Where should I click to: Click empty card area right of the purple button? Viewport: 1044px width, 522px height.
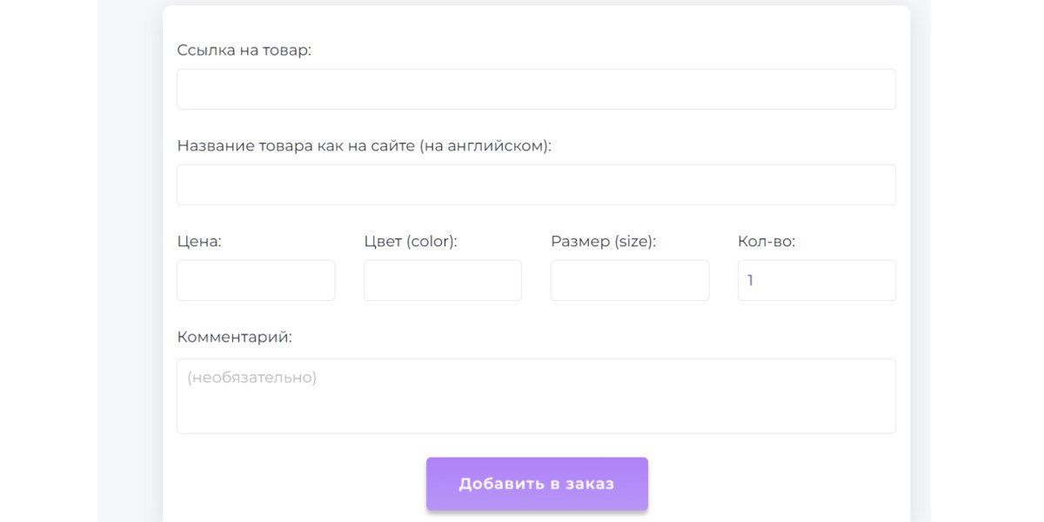point(774,484)
